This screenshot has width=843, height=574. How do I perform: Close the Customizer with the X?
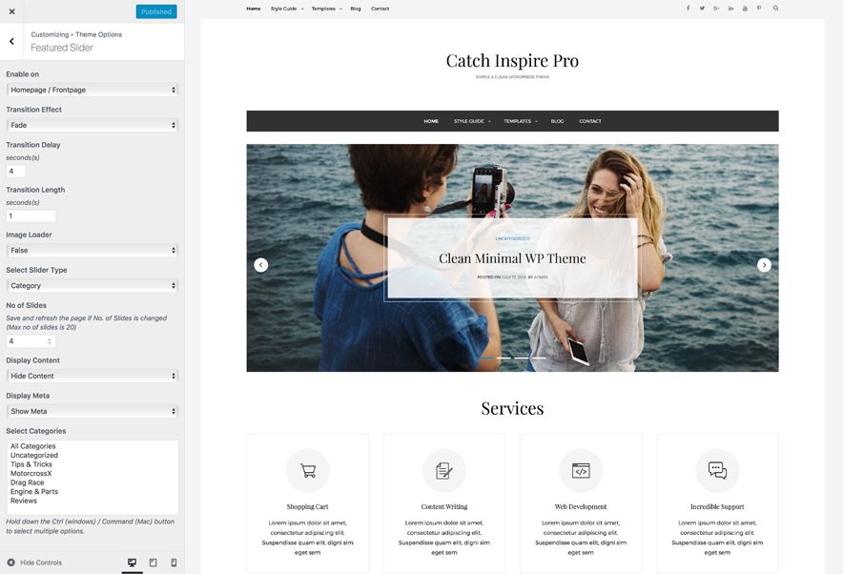point(11,11)
